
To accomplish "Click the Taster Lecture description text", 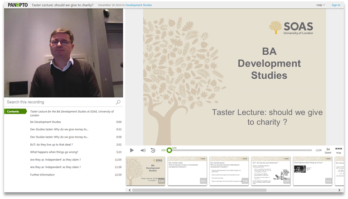I will click(72, 113).
